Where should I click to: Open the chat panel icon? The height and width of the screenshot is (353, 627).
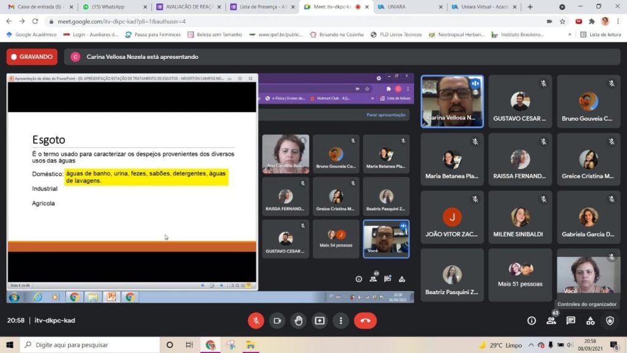(571, 321)
